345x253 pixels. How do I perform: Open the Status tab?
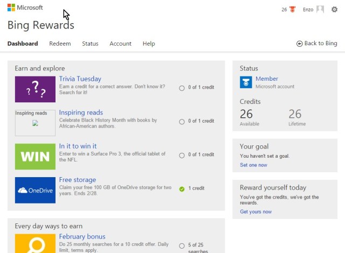90,44
